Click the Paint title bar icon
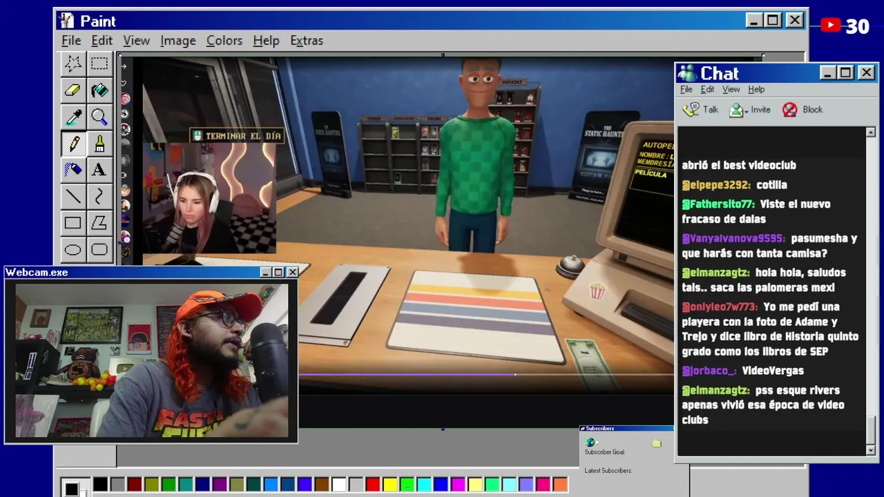Viewport: 884px width, 497px height. 67,21
